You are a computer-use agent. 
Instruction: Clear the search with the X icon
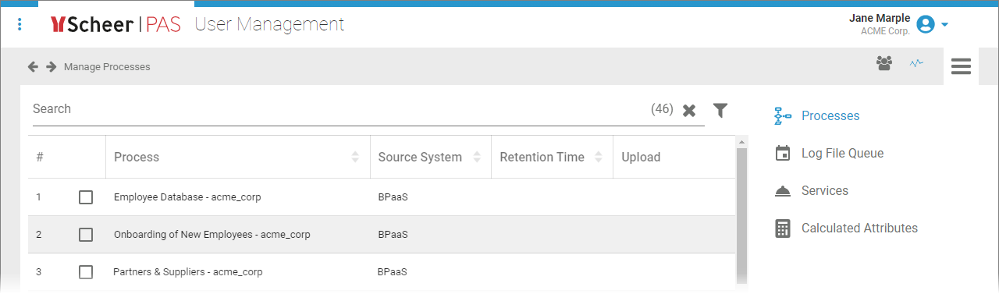pyautogui.click(x=689, y=110)
